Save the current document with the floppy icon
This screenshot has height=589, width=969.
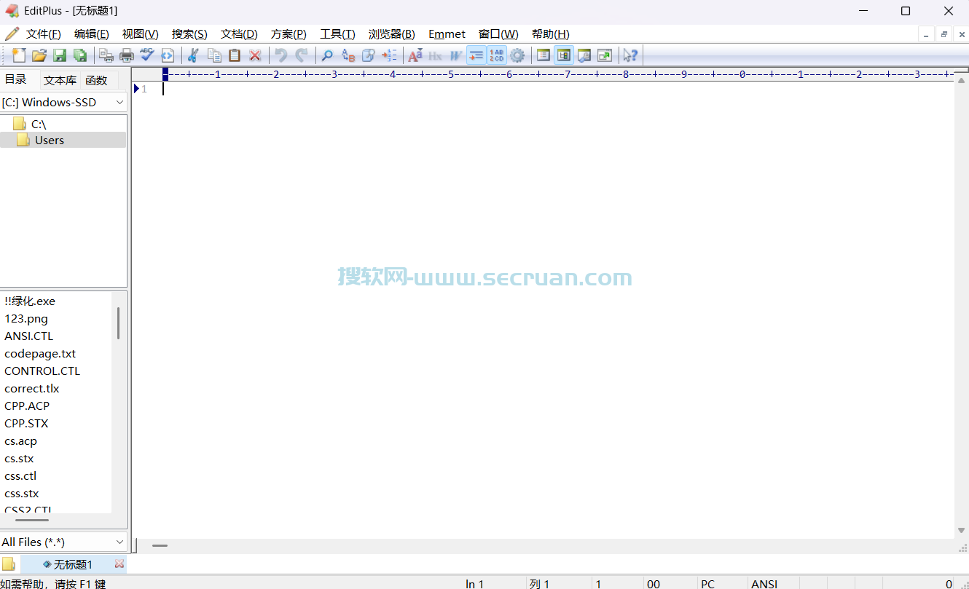pos(60,55)
